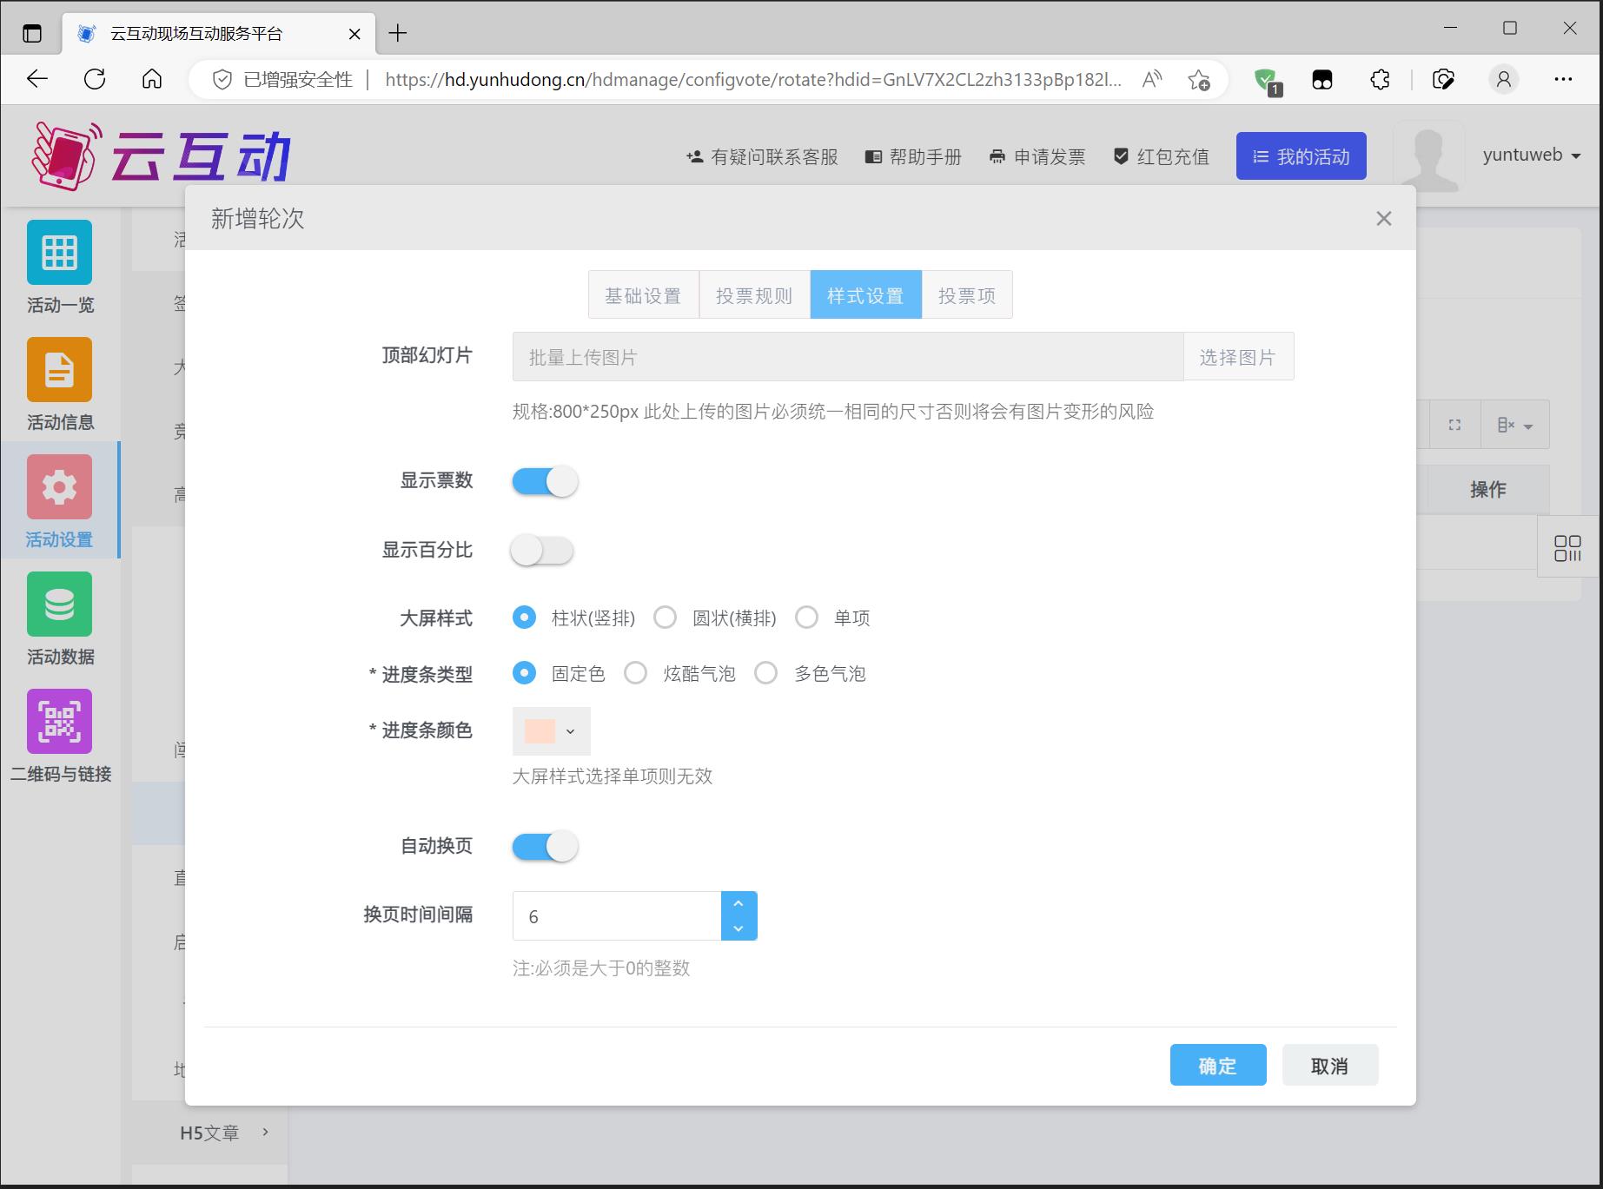Refresh the page with reload icon

click(x=95, y=80)
